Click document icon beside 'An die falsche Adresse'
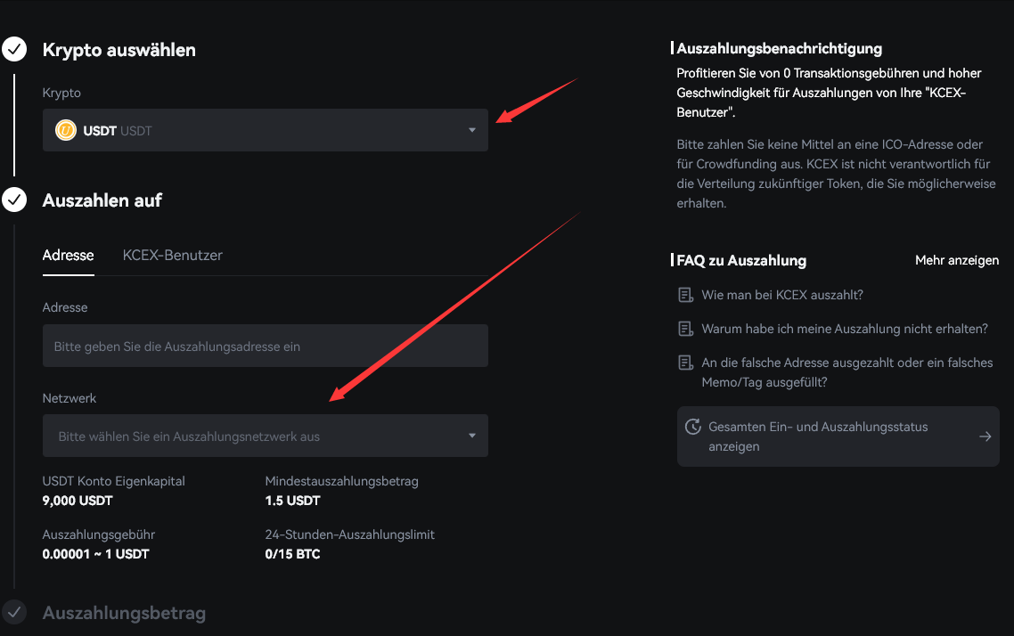The height and width of the screenshot is (636, 1014). coord(685,363)
